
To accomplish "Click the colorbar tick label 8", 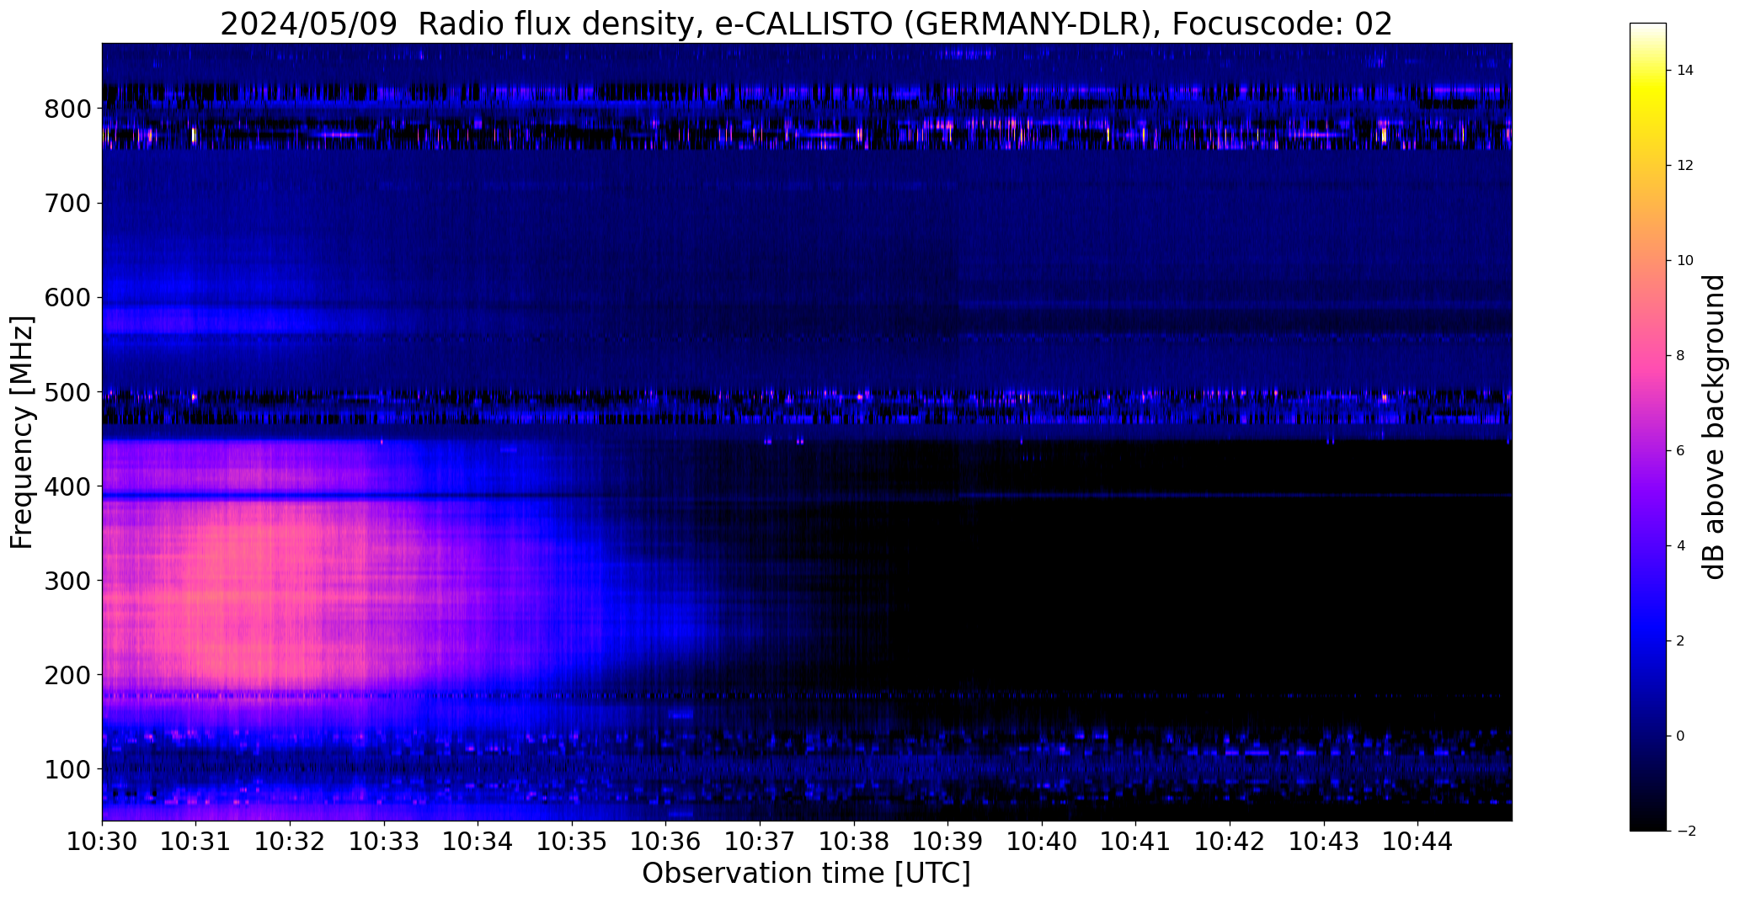I will click(x=1680, y=356).
